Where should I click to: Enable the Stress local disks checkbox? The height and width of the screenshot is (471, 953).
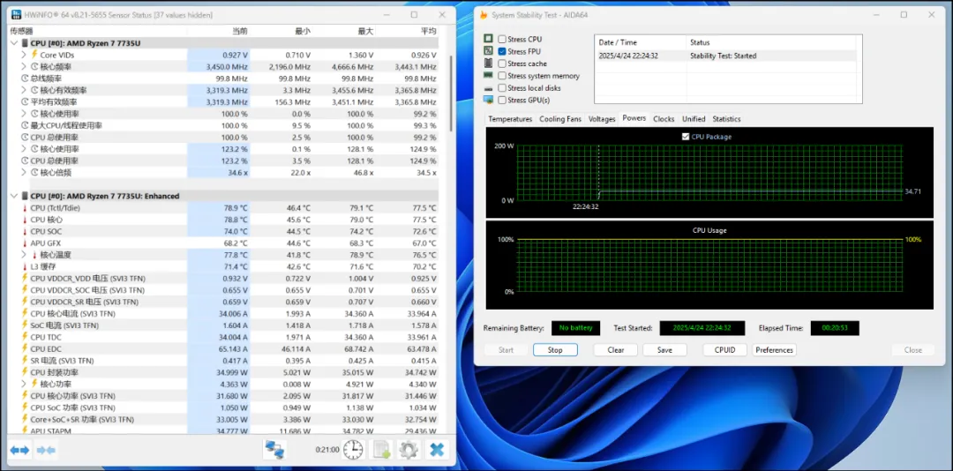(502, 87)
